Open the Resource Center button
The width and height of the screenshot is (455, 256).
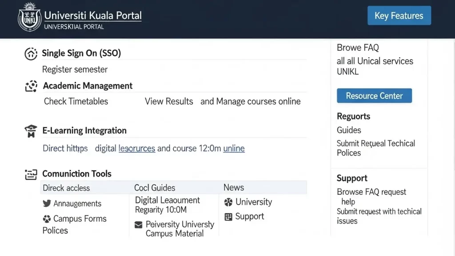[374, 96]
